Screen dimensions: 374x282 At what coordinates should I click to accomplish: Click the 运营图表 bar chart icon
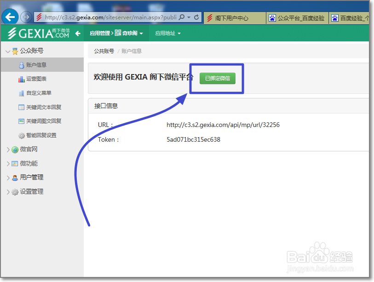(22, 79)
